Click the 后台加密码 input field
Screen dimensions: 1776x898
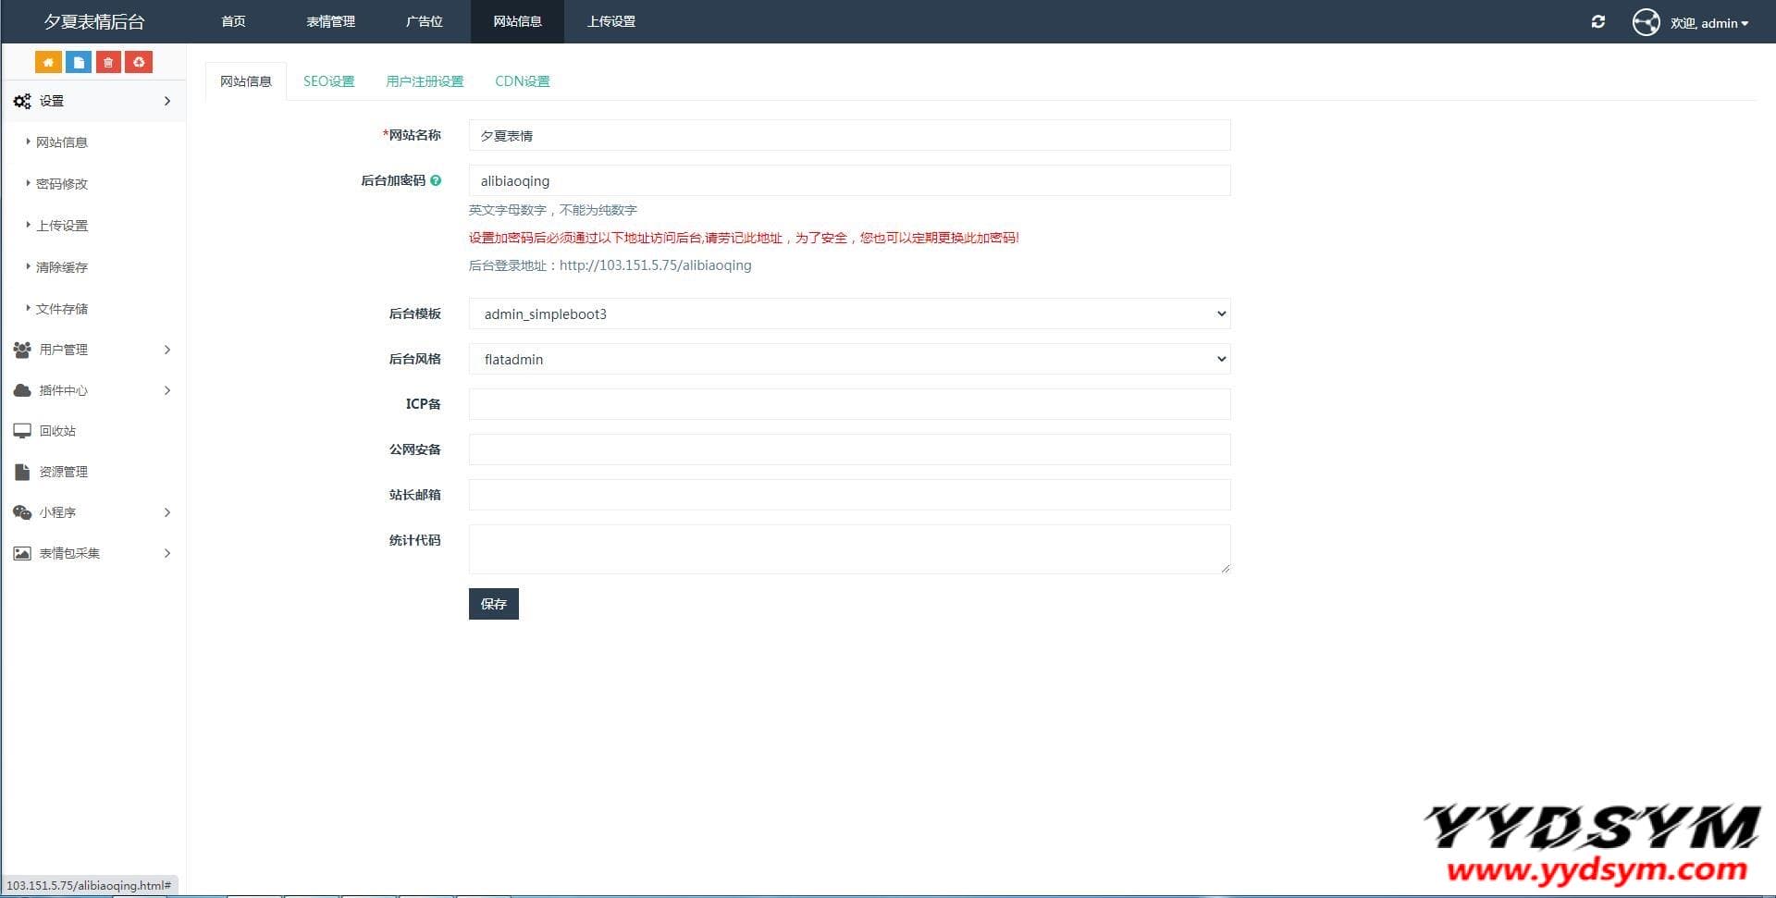(x=849, y=180)
